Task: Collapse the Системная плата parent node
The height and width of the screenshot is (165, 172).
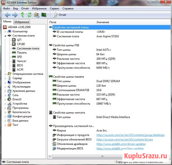Action: pos(5,36)
